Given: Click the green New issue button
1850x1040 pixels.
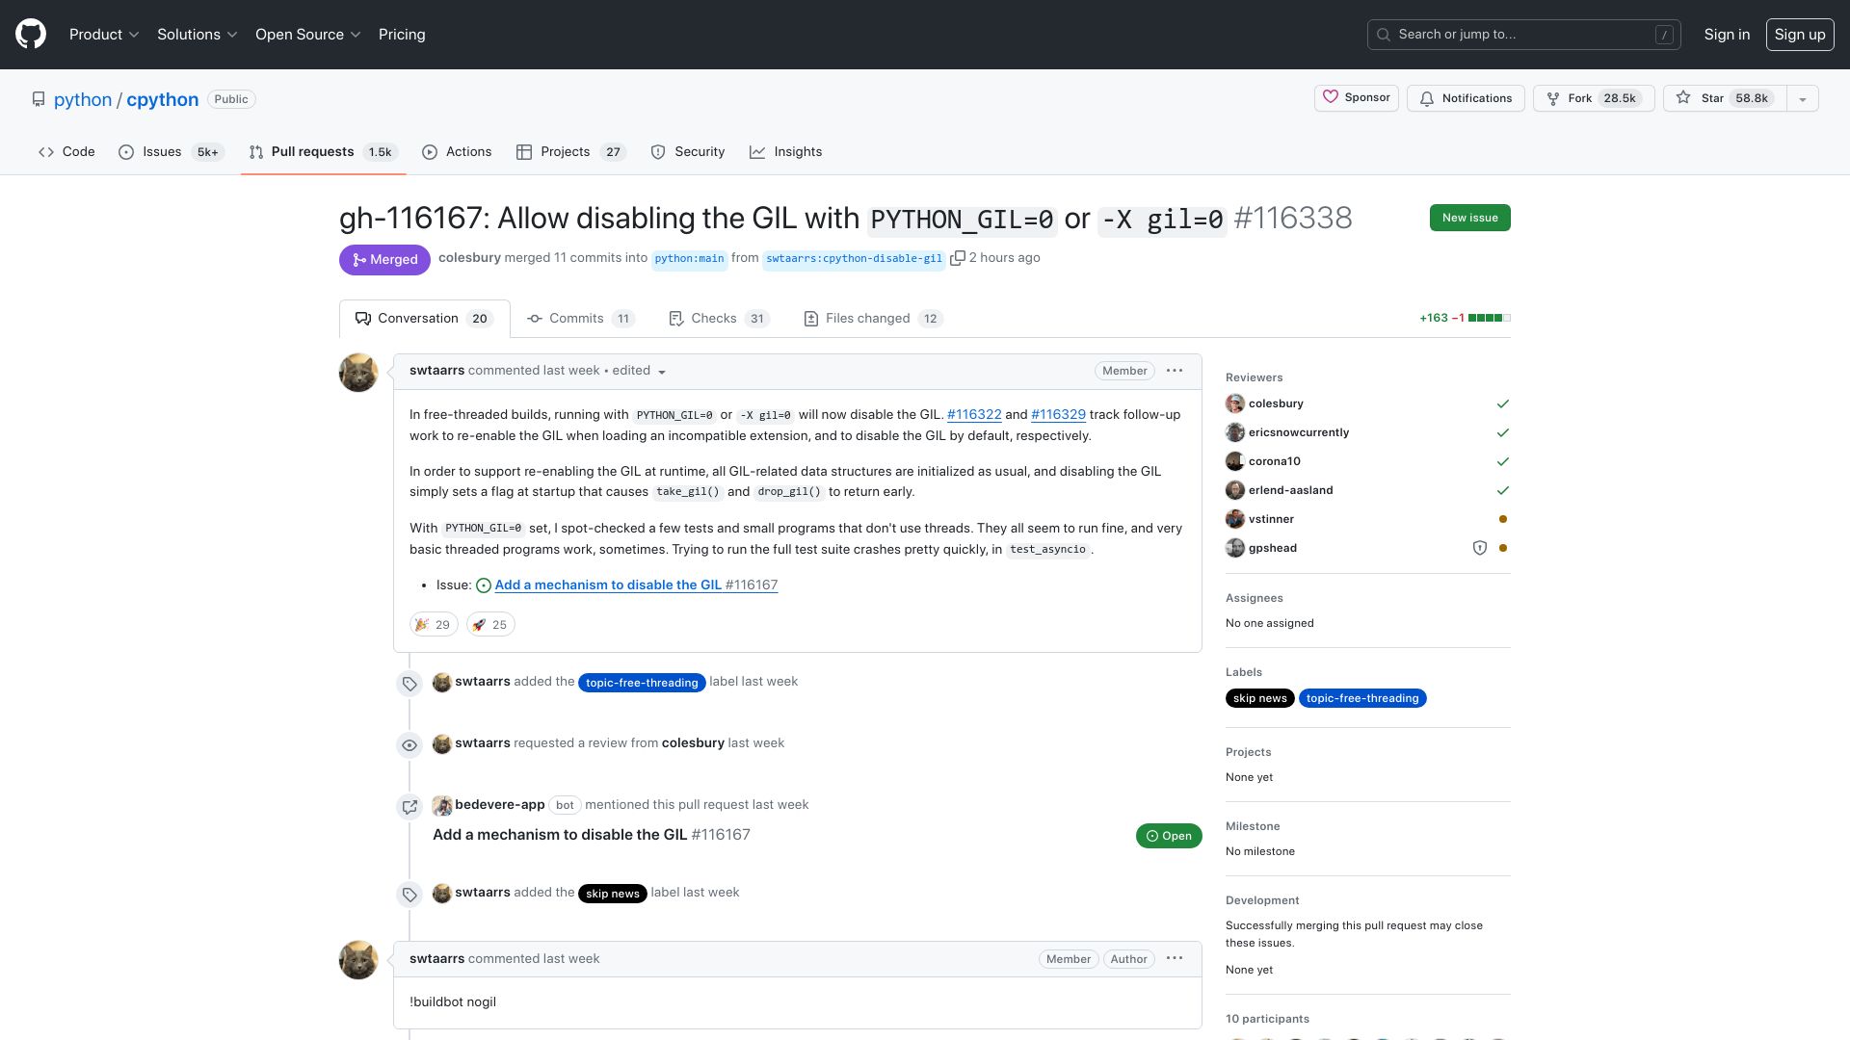Looking at the screenshot, I should pyautogui.click(x=1470, y=218).
